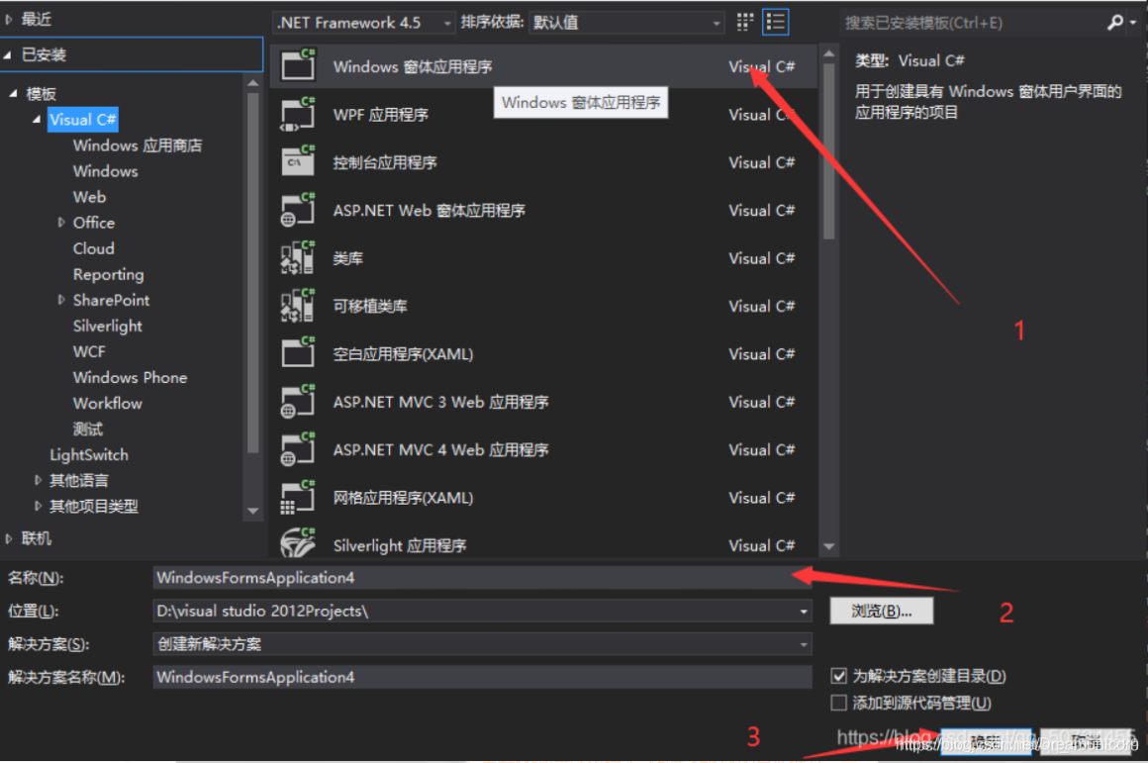The height and width of the screenshot is (763, 1148).
Task: Click template list scrollbar down arrow
Action: click(828, 546)
